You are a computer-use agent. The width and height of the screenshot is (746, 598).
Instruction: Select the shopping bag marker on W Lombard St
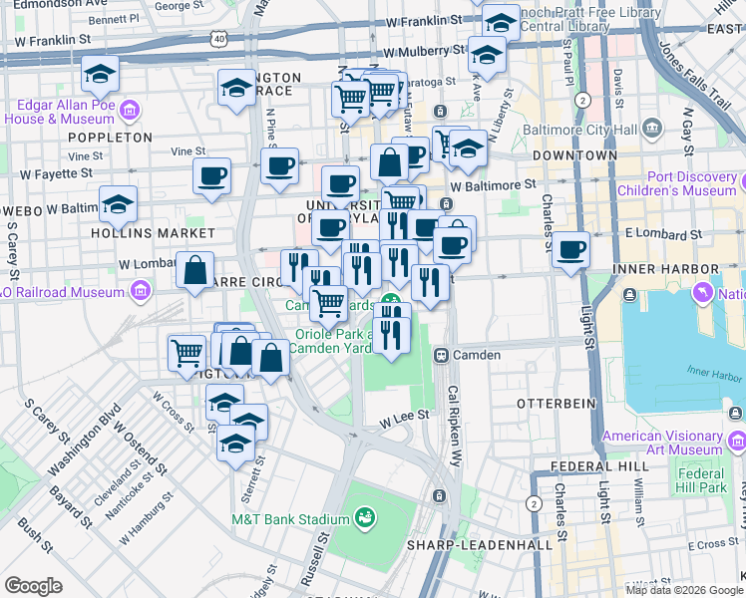194,271
